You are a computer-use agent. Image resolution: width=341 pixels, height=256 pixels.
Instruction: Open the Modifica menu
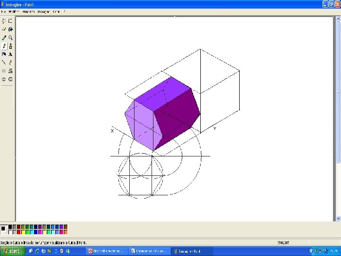pyautogui.click(x=14, y=12)
